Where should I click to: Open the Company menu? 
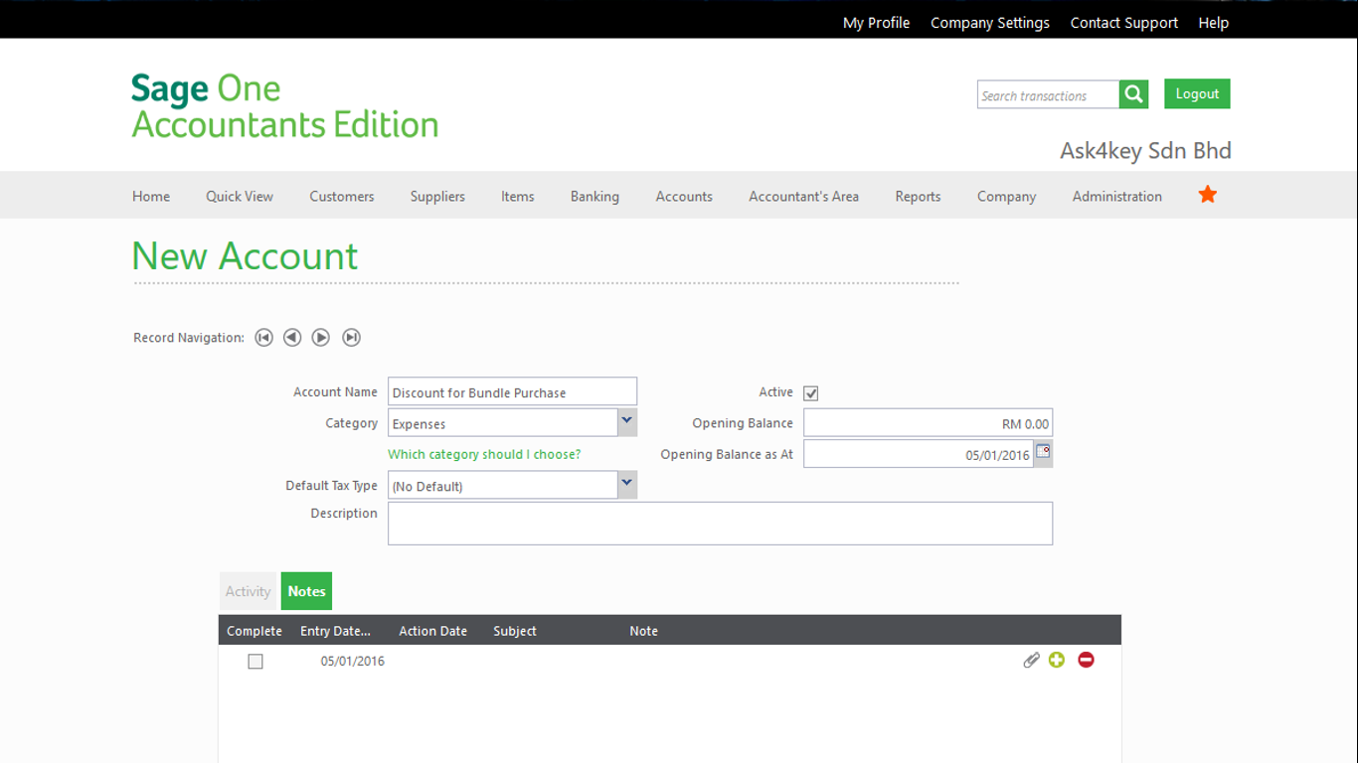click(x=1006, y=196)
